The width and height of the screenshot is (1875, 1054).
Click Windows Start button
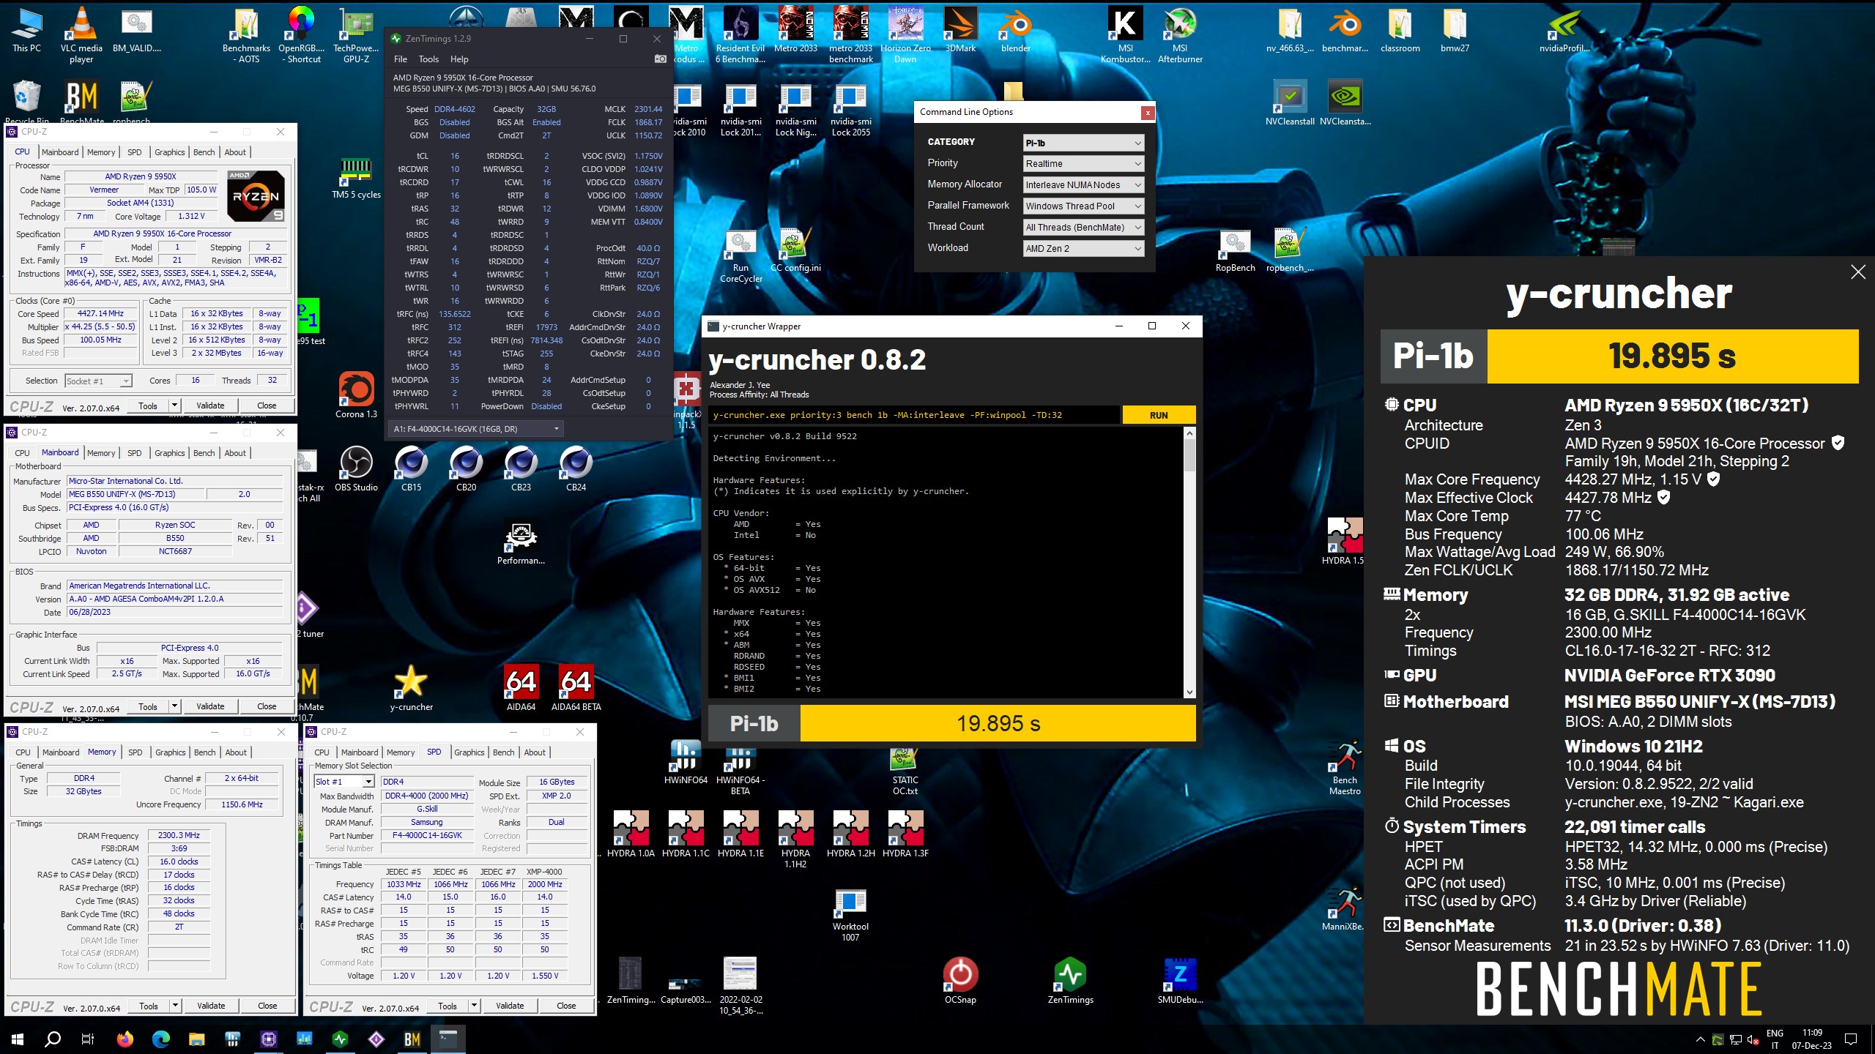coord(18,1039)
